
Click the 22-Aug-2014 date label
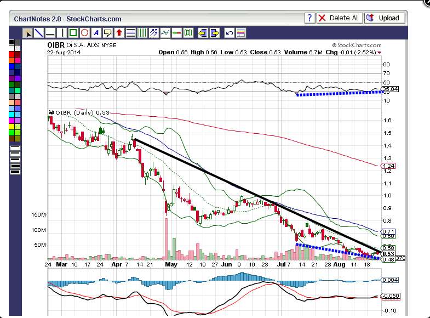tap(64, 53)
